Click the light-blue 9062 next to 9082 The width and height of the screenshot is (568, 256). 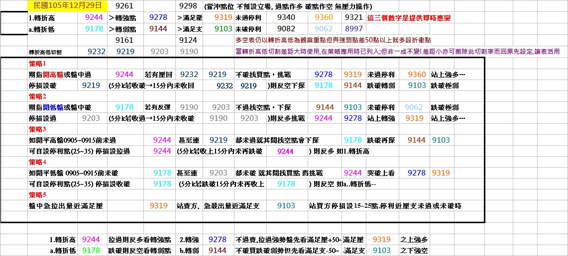pos(324,29)
